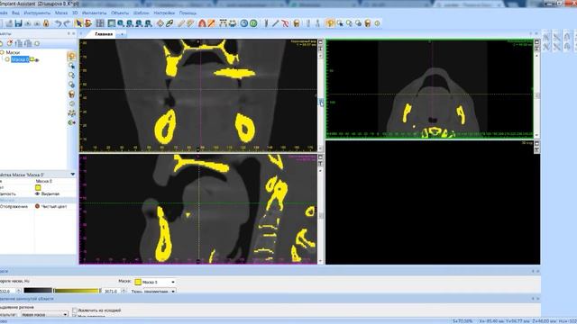Image resolution: width=577 pixels, height=324 pixels.
Task: Click the skull icon in left vertical strip
Action: 72,94
